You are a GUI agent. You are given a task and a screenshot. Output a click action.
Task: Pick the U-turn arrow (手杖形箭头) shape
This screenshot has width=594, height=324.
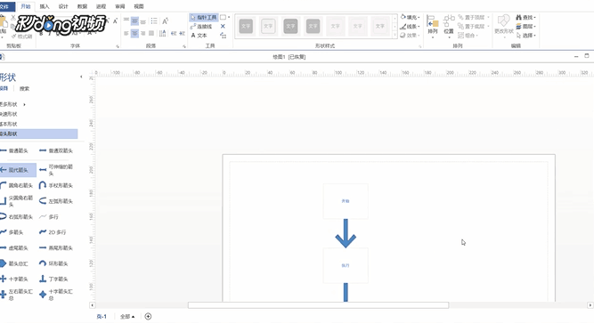click(56, 185)
